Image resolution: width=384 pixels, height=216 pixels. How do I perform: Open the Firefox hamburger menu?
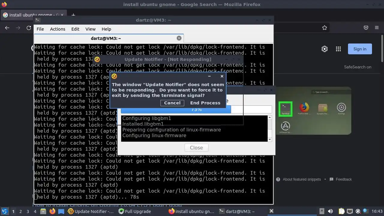(x=377, y=28)
